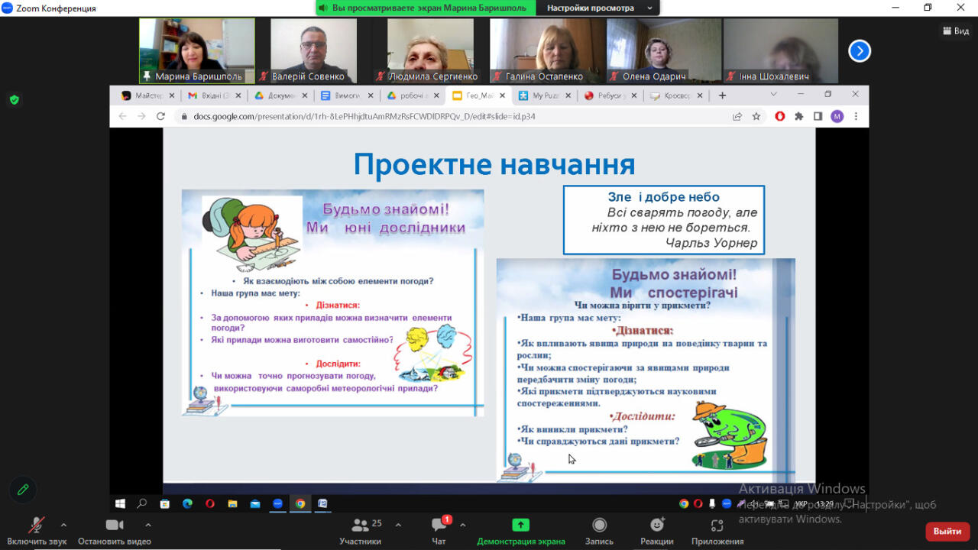Click the docs.google.com address bar
978x550 pixels.
coord(451,116)
